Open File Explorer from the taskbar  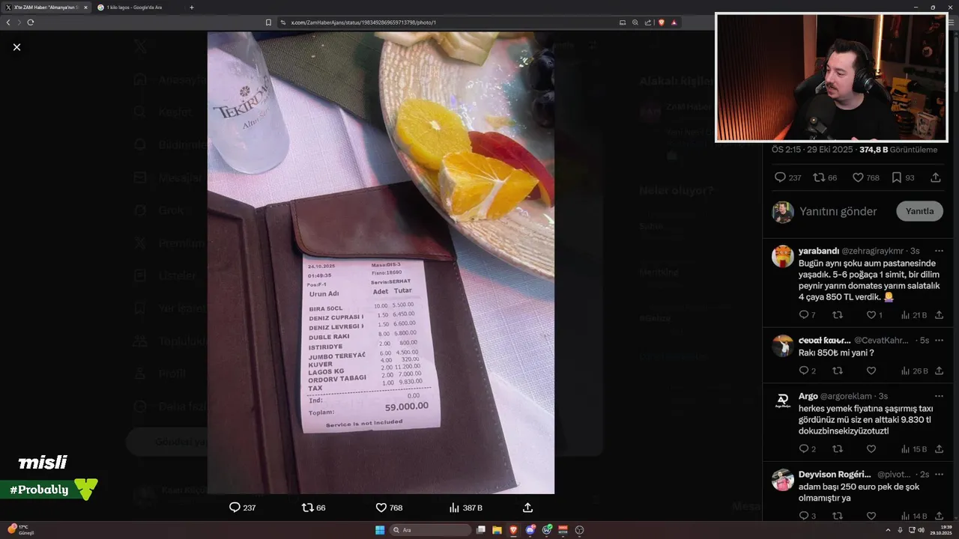pos(497,530)
